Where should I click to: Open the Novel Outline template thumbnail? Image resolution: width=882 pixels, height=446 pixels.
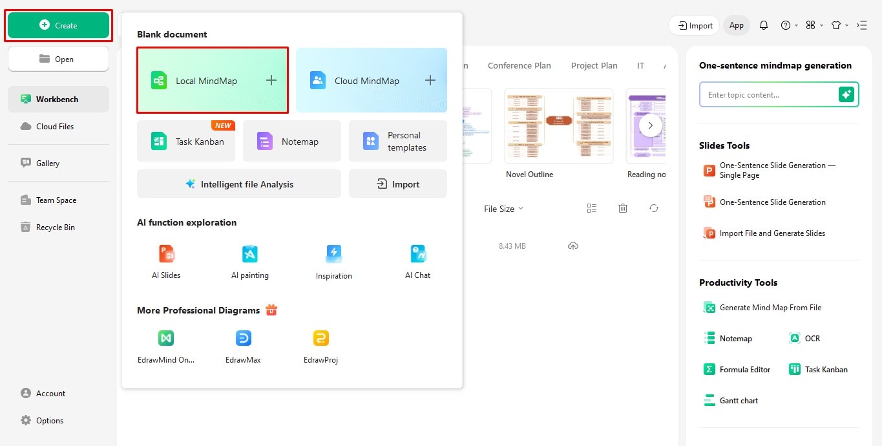[x=559, y=126]
